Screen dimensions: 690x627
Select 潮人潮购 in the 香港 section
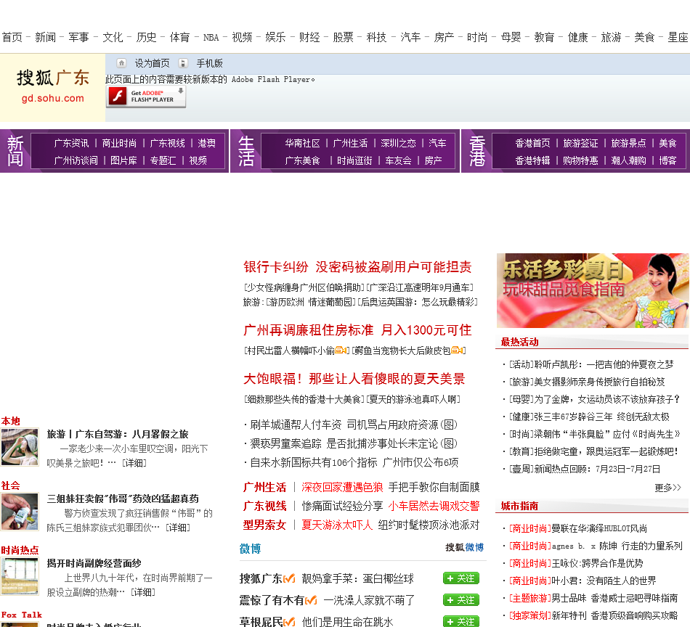coord(628,160)
